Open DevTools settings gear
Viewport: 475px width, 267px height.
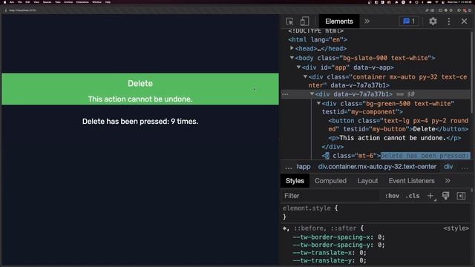pyautogui.click(x=433, y=22)
